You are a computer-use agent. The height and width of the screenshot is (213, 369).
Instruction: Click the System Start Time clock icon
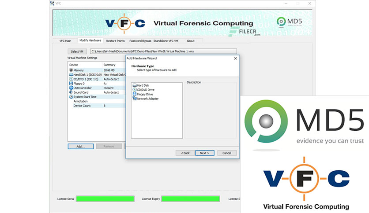click(x=71, y=97)
